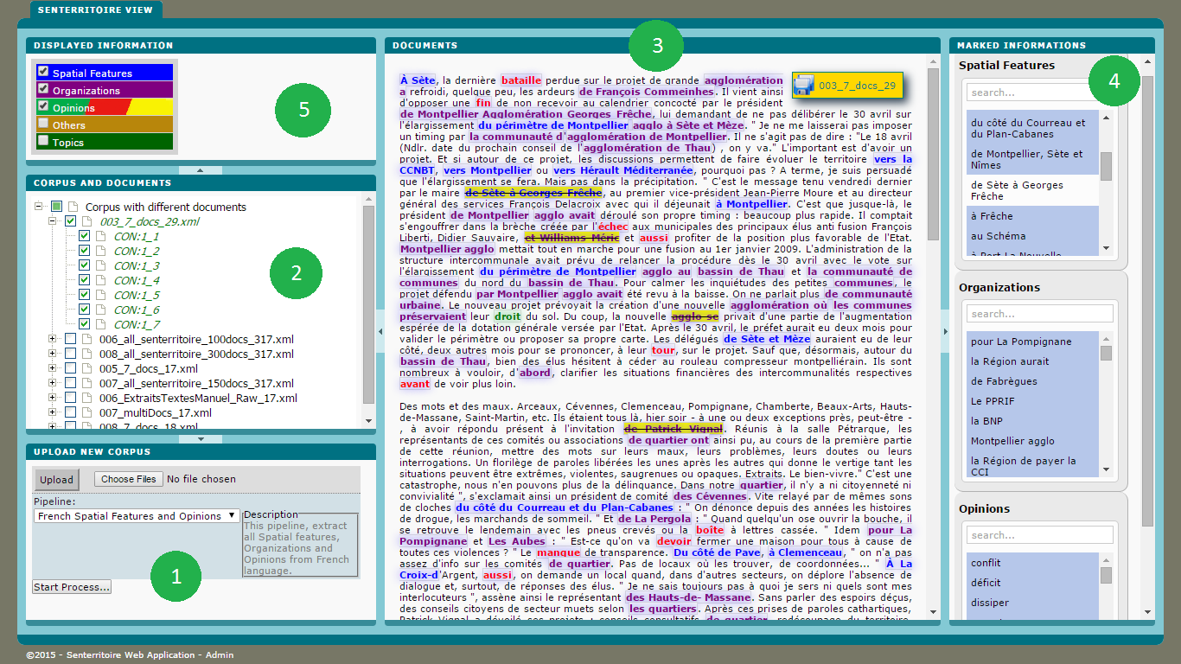Collapse the 003_7_docs_29.xml tree node
Screen dimensions: 1181x664
coord(53,221)
